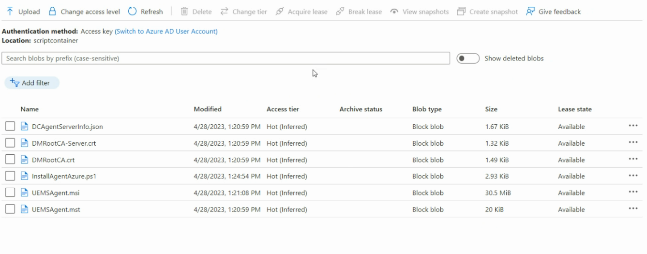647x254 pixels.
Task: Click the InstallAgentAzure.ps1 file icon
Action: (x=25, y=177)
